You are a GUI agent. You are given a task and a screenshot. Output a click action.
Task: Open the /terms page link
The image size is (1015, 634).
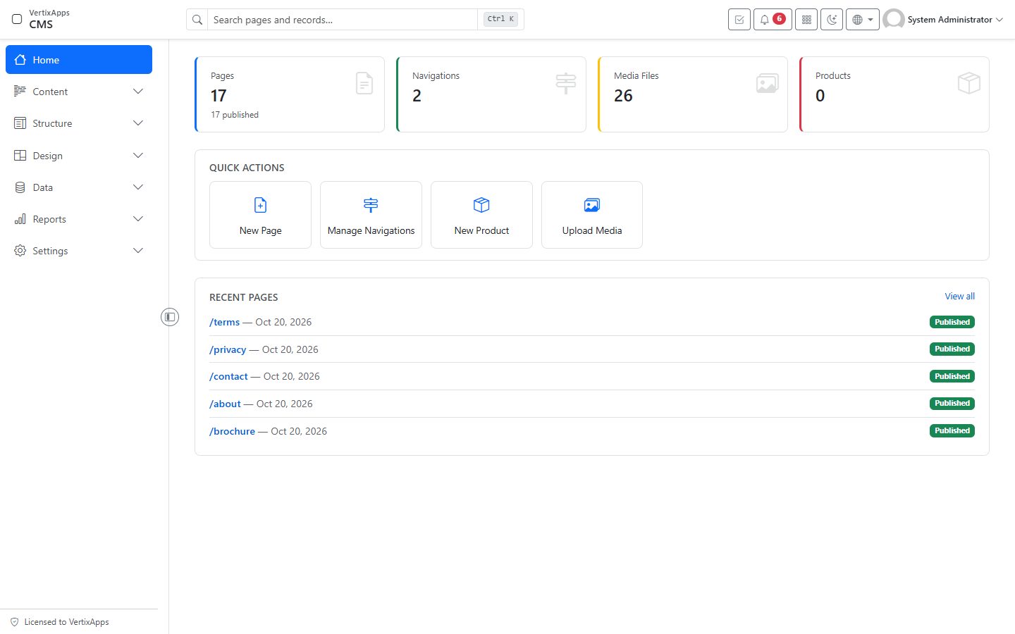[x=224, y=322]
